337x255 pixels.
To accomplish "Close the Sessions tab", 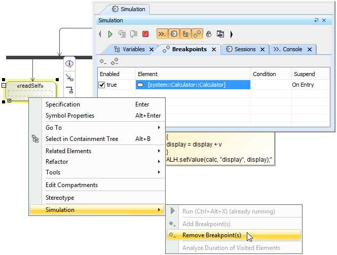I will point(262,50).
